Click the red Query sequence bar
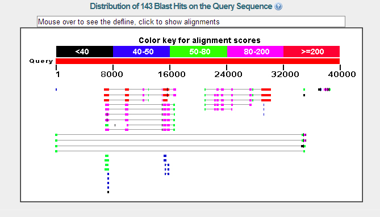Image resolution: width=380 pixels, height=217 pixels. [x=198, y=61]
